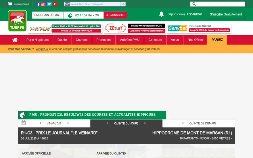Open Nos Offres menu item

(x=195, y=40)
